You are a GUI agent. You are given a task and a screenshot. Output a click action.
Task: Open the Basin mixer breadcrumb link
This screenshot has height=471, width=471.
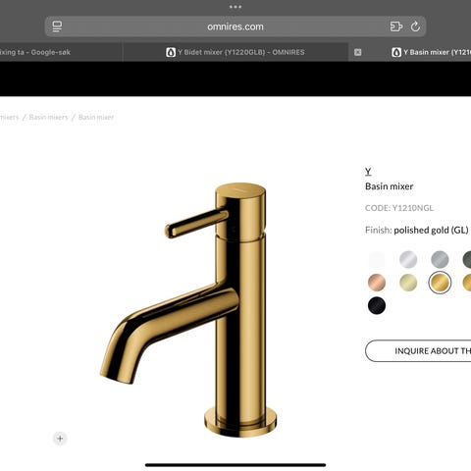(96, 117)
